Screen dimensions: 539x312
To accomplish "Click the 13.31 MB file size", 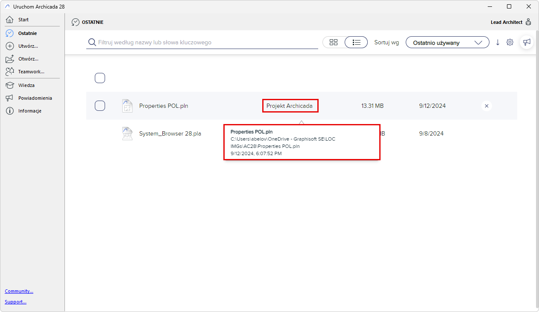I will (x=372, y=106).
